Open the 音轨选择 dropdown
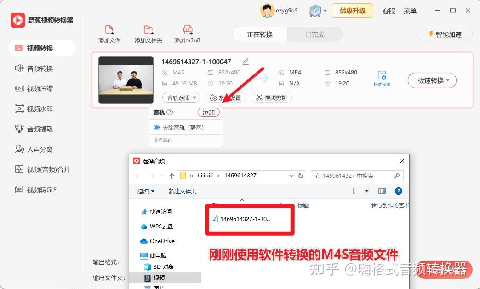Screen dimensions: 480x289 tap(181, 97)
